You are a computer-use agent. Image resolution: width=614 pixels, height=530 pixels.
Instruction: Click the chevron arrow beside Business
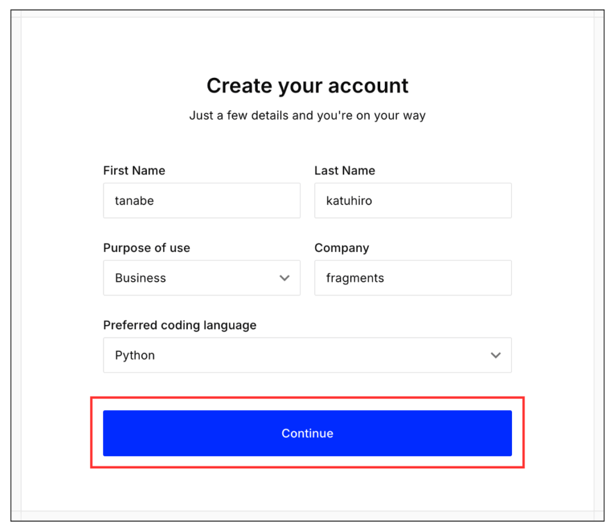coord(285,278)
